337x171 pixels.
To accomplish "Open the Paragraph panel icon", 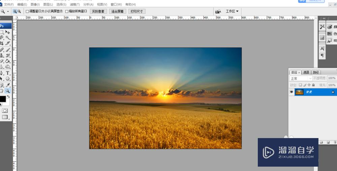I will 322,55.
